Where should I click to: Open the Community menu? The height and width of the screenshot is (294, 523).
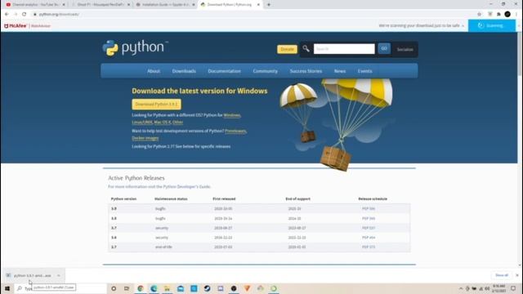click(265, 71)
